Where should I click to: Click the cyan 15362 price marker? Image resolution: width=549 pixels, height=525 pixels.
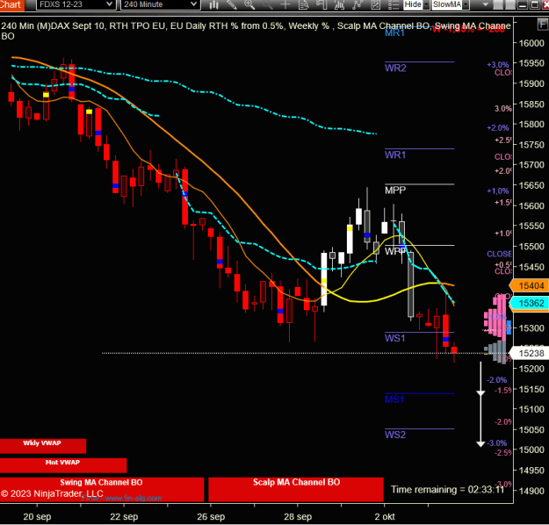tap(530, 303)
